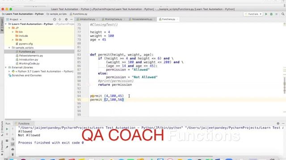
Task: Click 'Process finished with exit code 0' text
Action: (51, 143)
